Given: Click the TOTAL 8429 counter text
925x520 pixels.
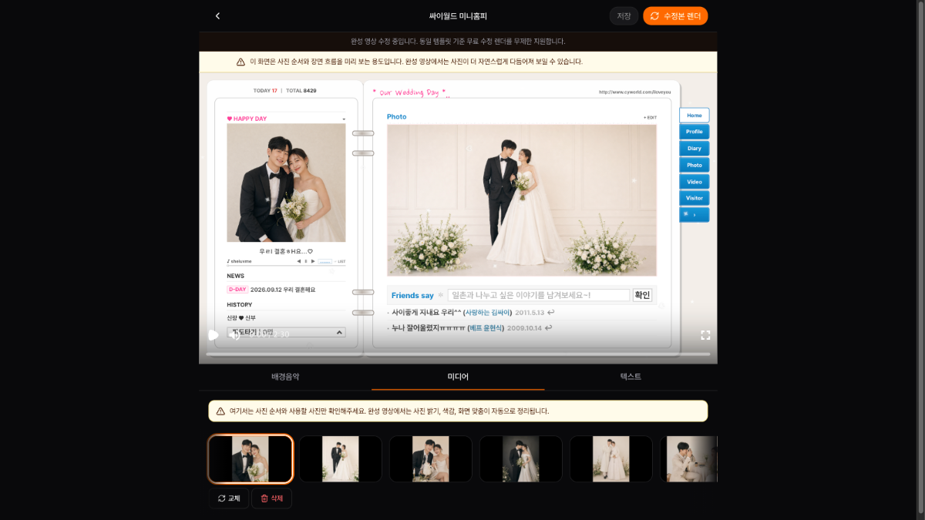Looking at the screenshot, I should 301,91.
